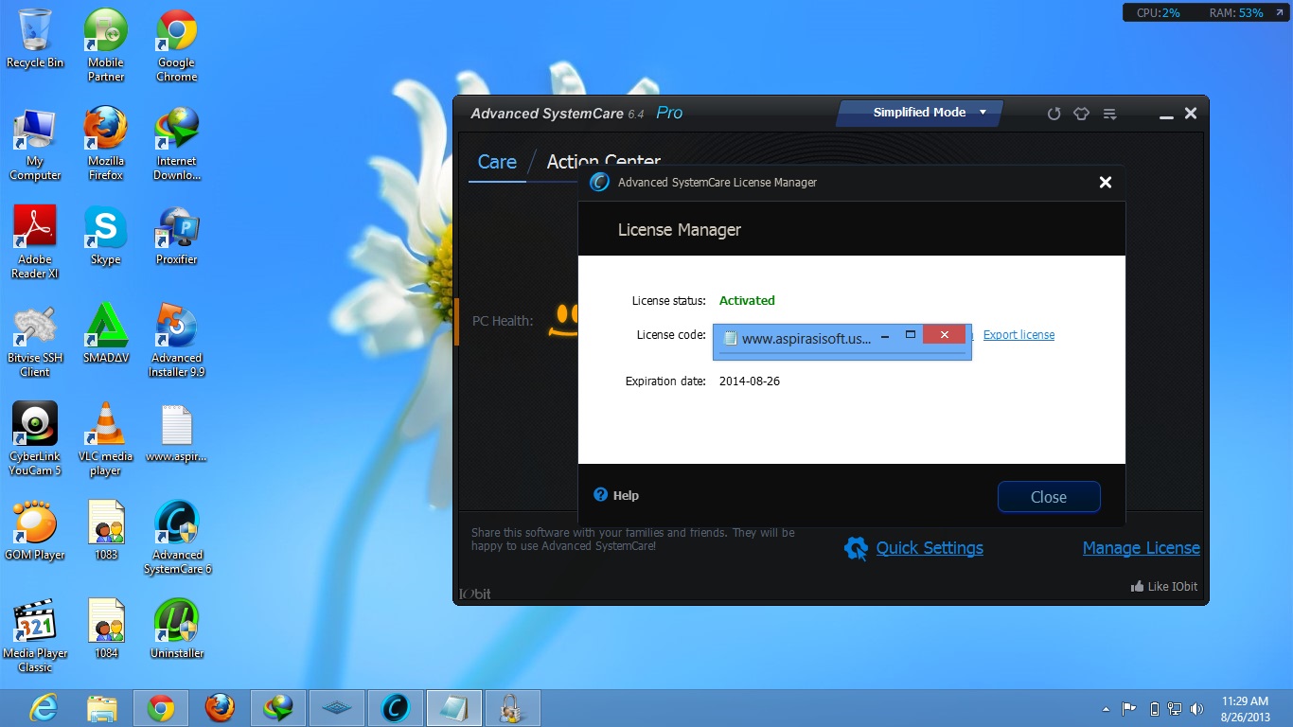Click the volume speaker tray icon
The height and width of the screenshot is (727, 1293).
pos(1197,708)
